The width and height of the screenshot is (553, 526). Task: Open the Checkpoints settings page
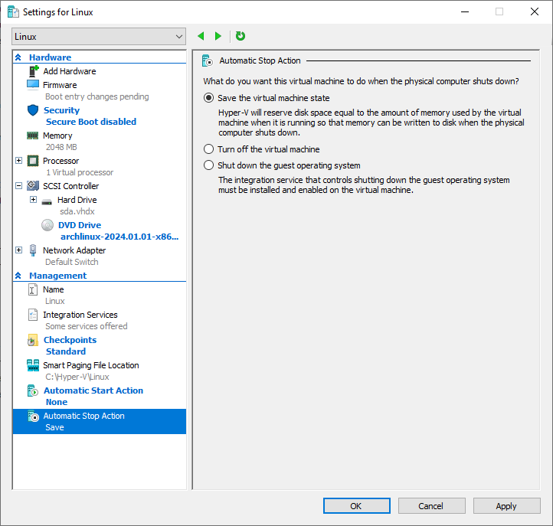click(70, 340)
